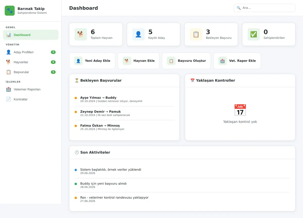Click the checkmark icon on Sahiplendirilen card
Viewport: 303px width, 218px height.
tap(254, 34)
